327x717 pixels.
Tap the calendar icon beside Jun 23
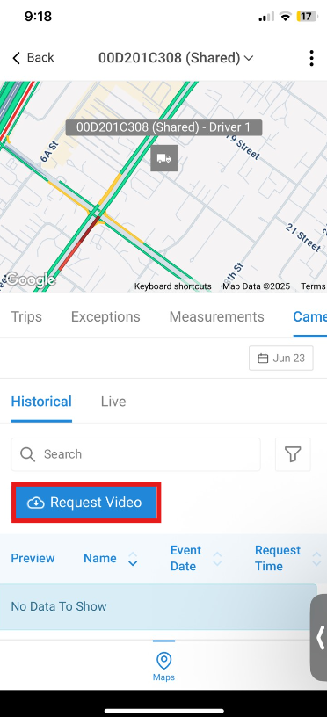tap(263, 358)
